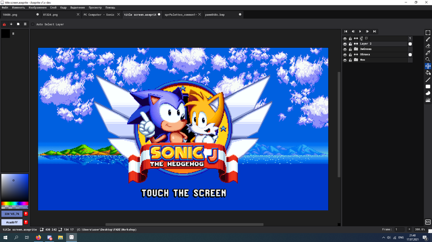Open the Кадр menu
Viewport: 432px width, 242px height.
(63, 8)
